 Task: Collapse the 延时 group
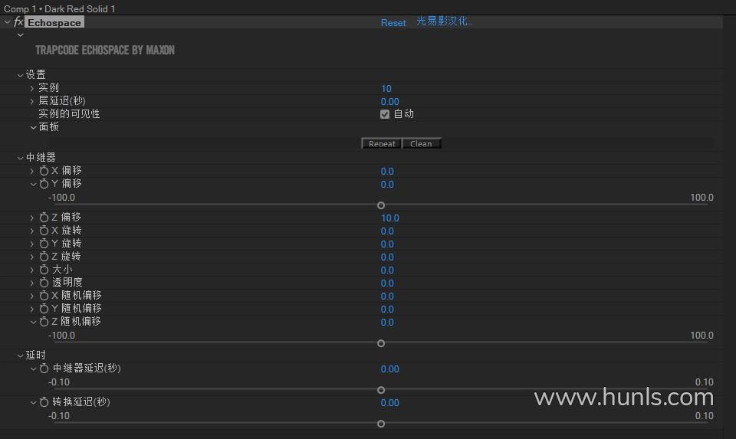[x=20, y=356]
